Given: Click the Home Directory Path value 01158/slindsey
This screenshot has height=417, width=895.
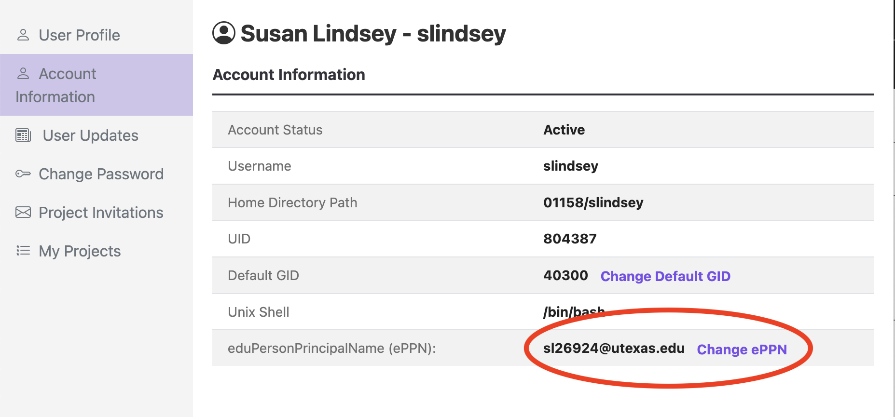Looking at the screenshot, I should pyautogui.click(x=593, y=202).
